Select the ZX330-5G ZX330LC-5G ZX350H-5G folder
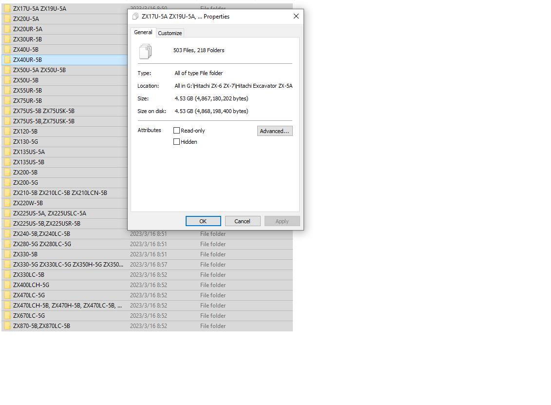 (68, 264)
